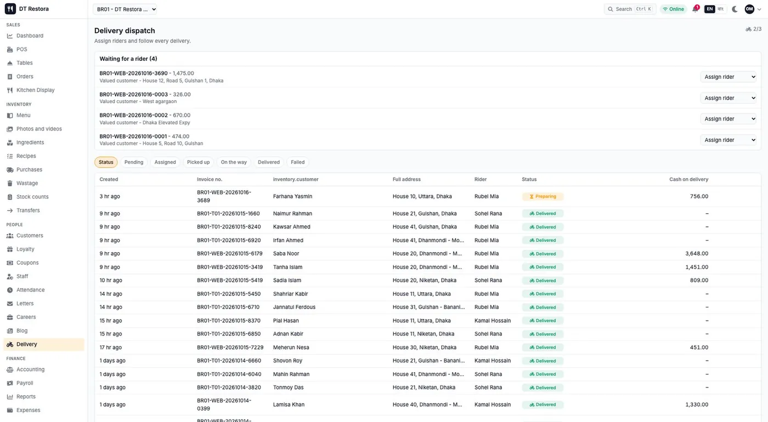The image size is (768, 422).
Task: Select the Status filter chip
Action: tap(106, 162)
